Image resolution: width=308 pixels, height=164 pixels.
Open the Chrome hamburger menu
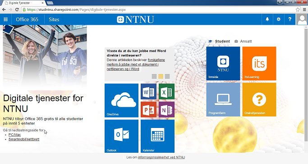pyautogui.click(x=304, y=9)
